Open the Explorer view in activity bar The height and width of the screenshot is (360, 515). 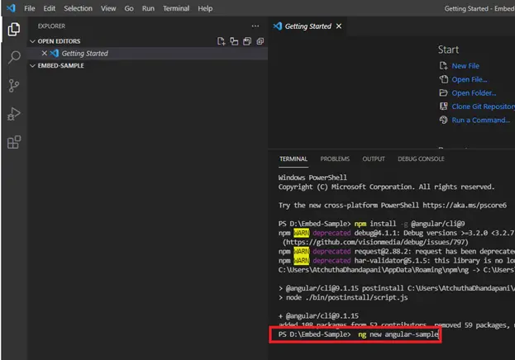click(13, 30)
